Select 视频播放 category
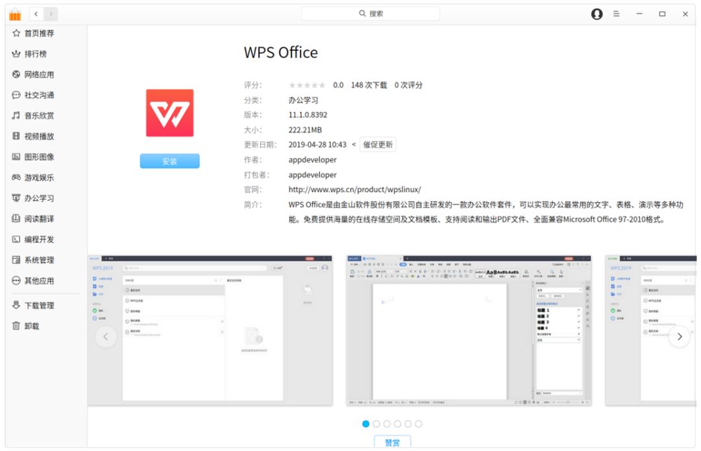This screenshot has width=701, height=451. coord(33,136)
